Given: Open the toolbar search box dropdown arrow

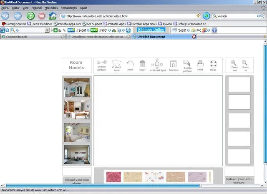Looking at the screenshot, I should coord(47,30).
